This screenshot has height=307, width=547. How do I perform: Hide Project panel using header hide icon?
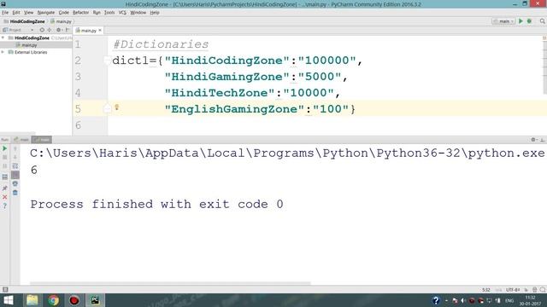click(68, 30)
